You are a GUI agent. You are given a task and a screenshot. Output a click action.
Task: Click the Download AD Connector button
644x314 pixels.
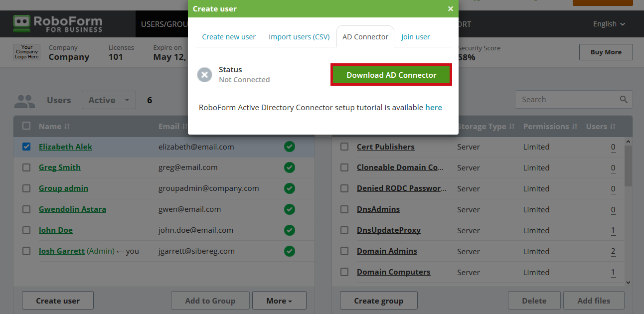click(391, 75)
